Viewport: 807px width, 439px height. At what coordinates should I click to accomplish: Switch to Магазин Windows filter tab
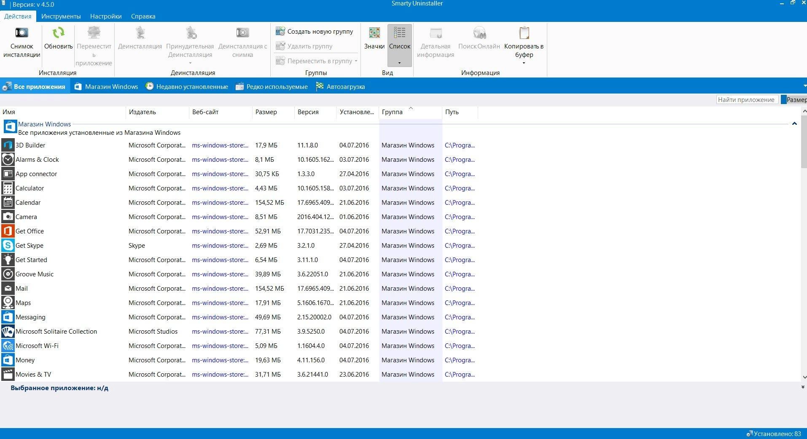tap(106, 86)
